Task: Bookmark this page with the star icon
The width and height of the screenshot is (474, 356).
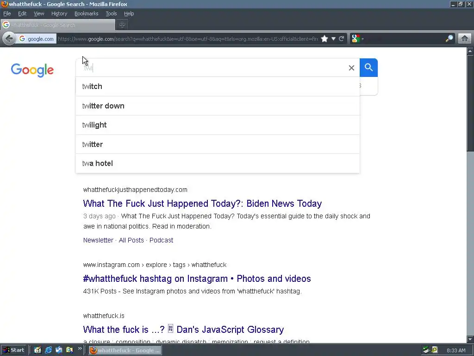Action: click(x=324, y=39)
